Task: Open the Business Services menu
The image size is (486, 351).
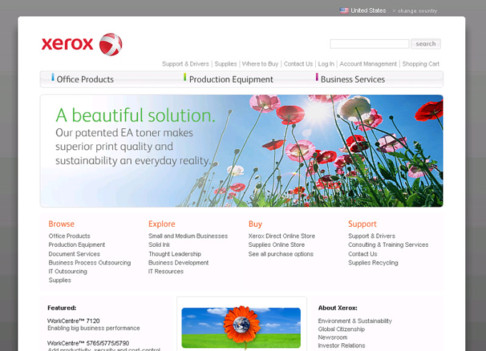Action: [x=353, y=80]
